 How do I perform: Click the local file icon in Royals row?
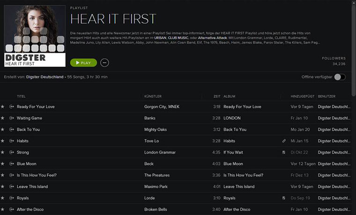pos(284,198)
